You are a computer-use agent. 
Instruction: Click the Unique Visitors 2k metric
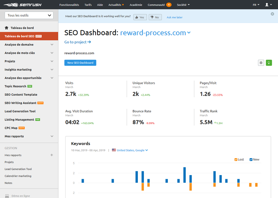click(136, 94)
